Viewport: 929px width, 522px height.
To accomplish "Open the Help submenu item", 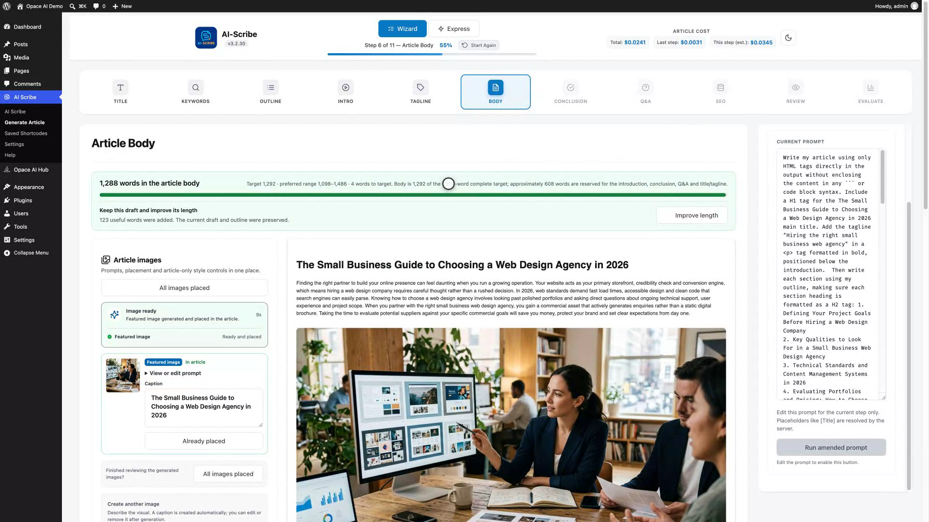I will (10, 155).
